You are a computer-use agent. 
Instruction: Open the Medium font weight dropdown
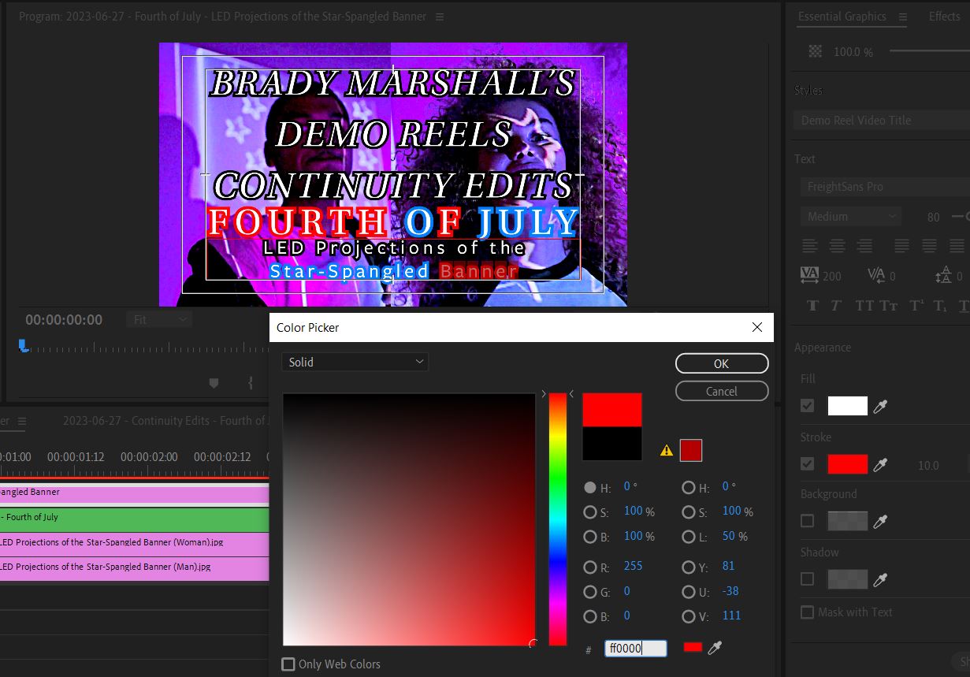pos(850,216)
